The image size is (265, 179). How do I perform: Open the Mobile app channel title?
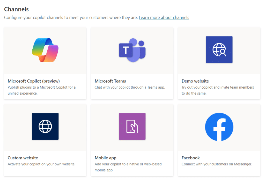coord(106,158)
